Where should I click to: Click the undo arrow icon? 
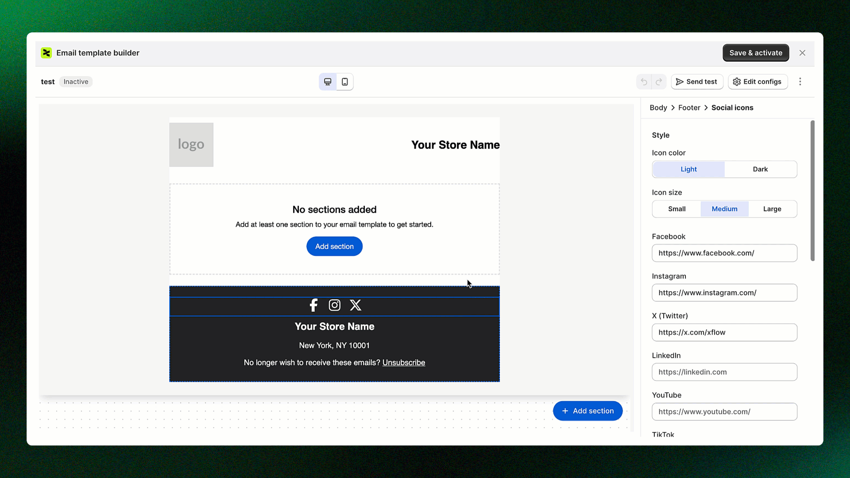(644, 82)
